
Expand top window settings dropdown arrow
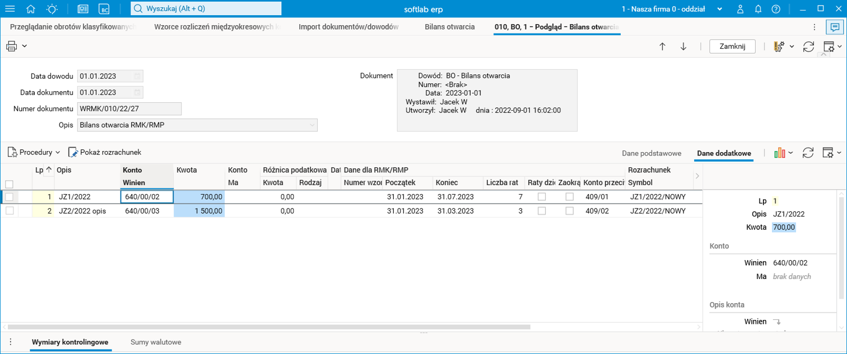pos(839,47)
